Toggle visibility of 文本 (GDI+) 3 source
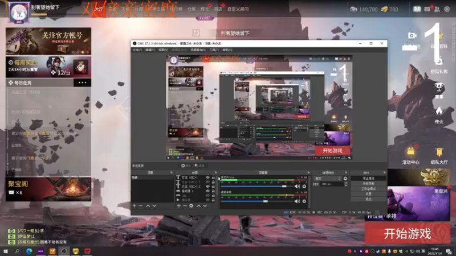This screenshot has width=456, height=256. click(x=207, y=182)
